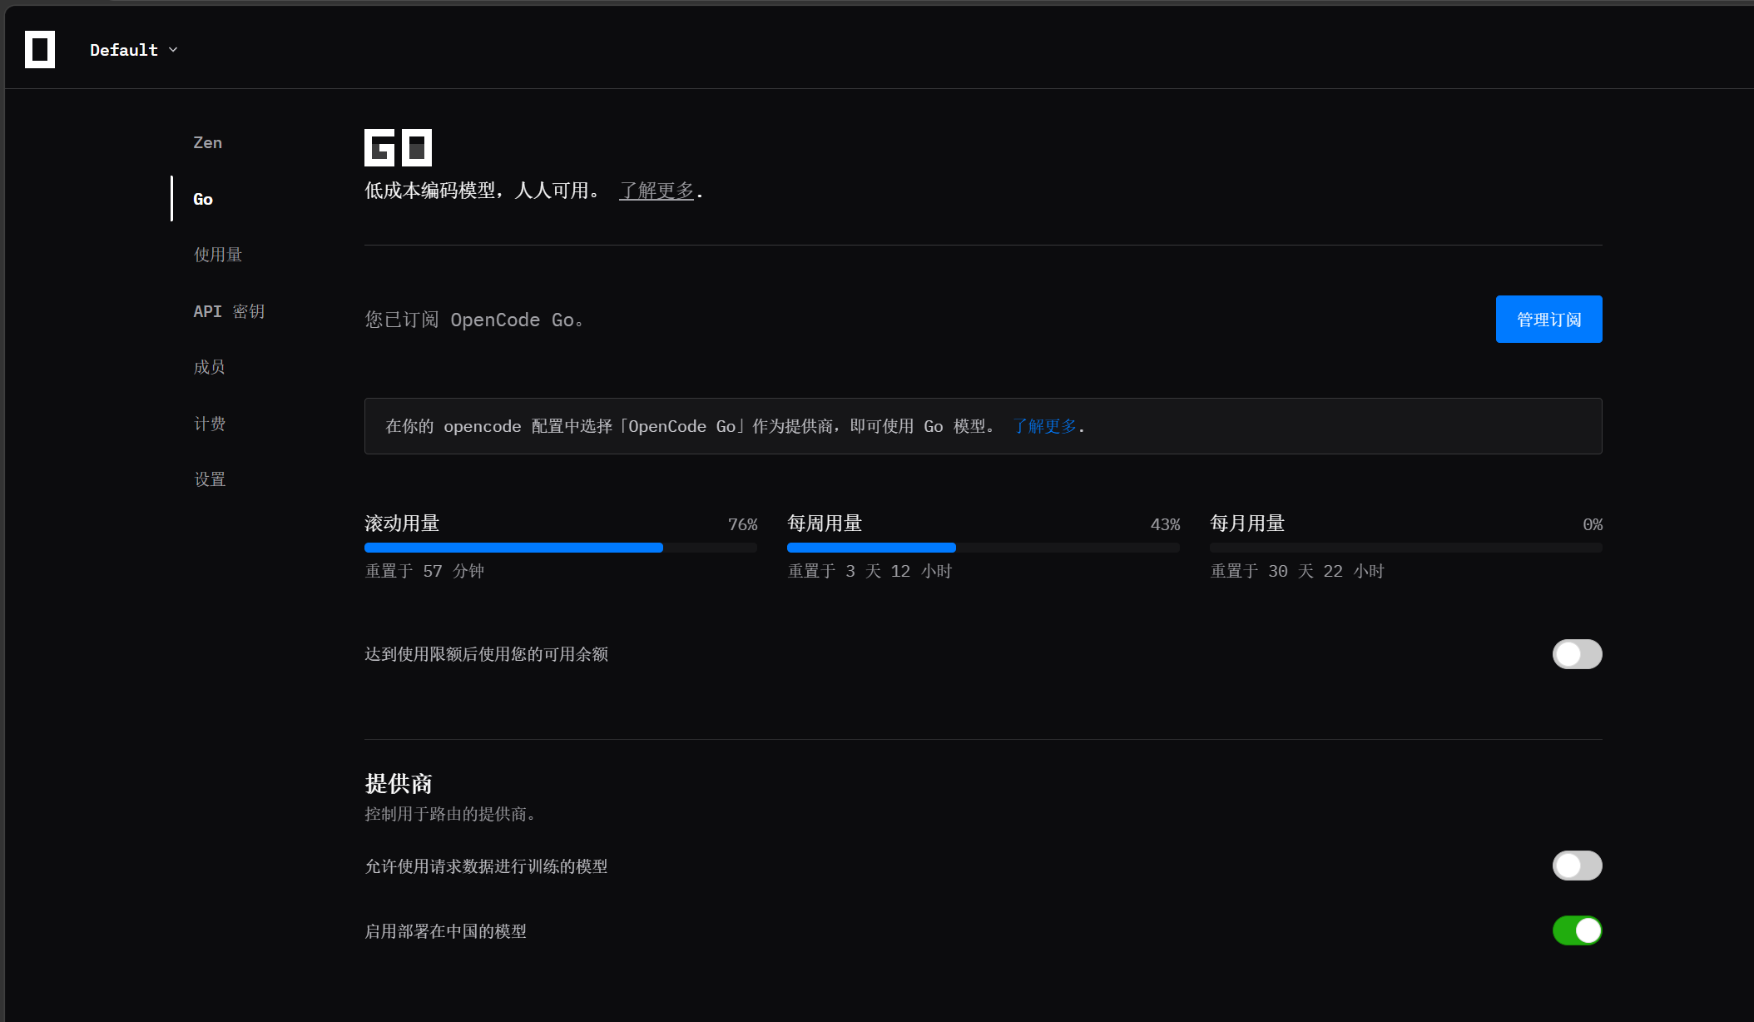Click the 0% monthly usage value

[x=1593, y=524]
